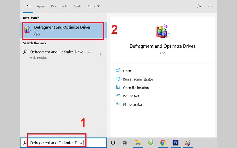Click the Run as administrator shield icon
Image resolution: width=237 pixels, height=148 pixels.
(x=118, y=79)
